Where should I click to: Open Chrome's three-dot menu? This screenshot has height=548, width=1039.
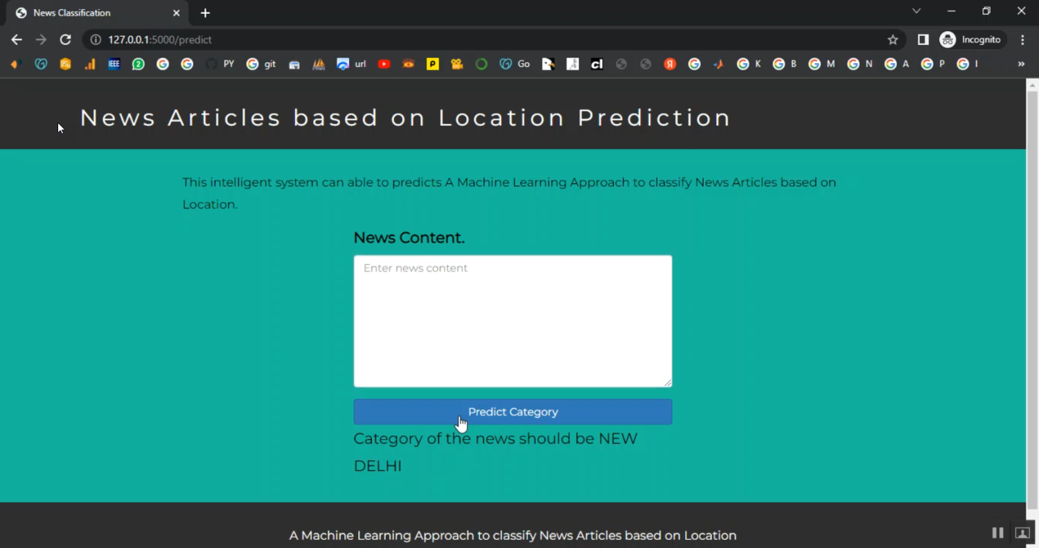[x=1023, y=39]
